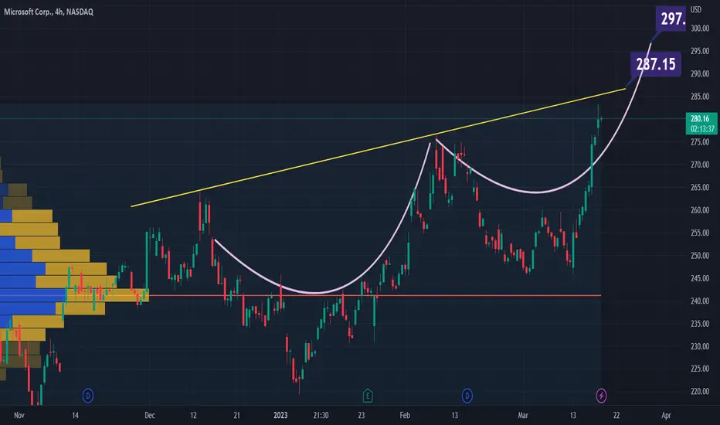Click the 245.00 price axis label
Screen dimensions: 720x425
(x=700, y=278)
